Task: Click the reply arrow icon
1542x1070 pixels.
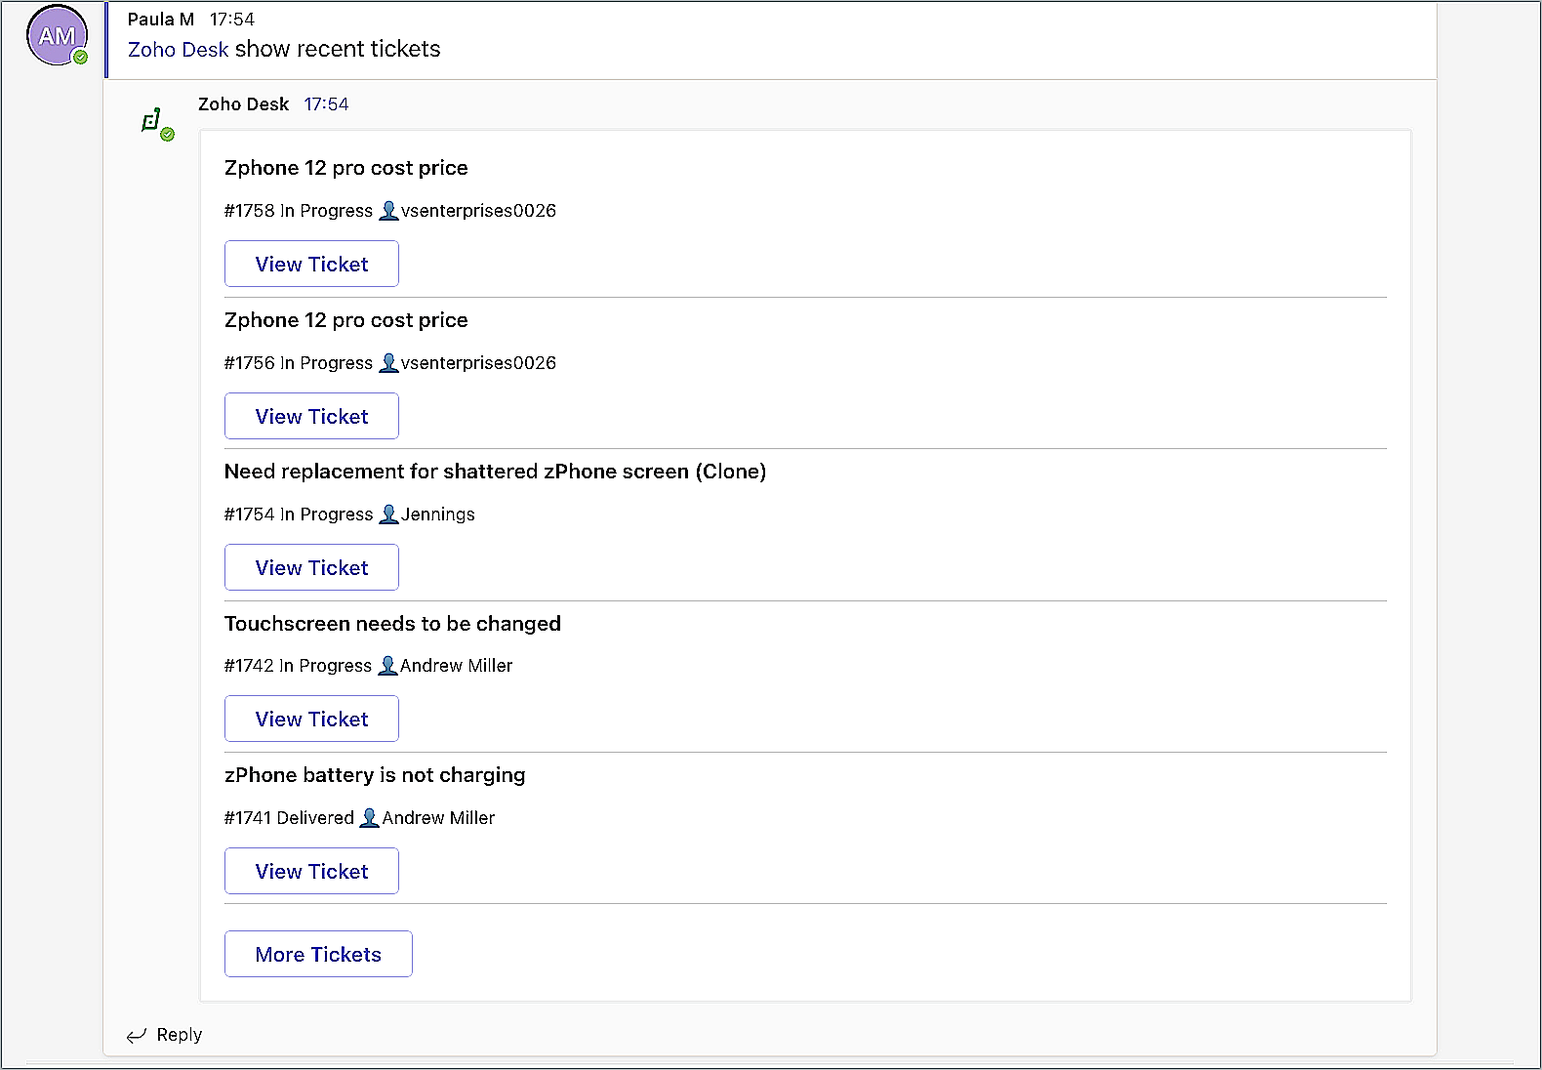Action: pyautogui.click(x=137, y=1035)
